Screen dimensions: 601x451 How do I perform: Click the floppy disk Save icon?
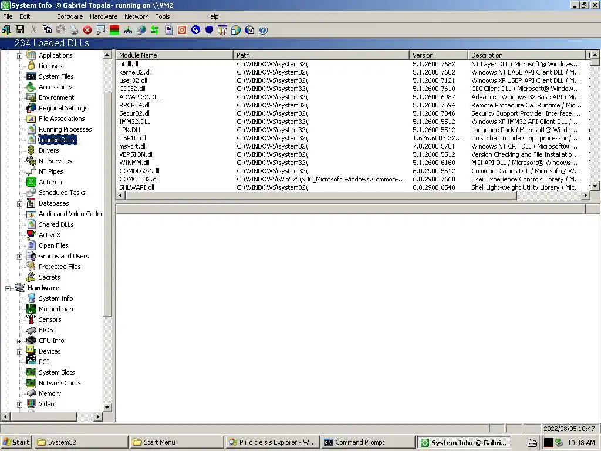pyautogui.click(x=20, y=30)
